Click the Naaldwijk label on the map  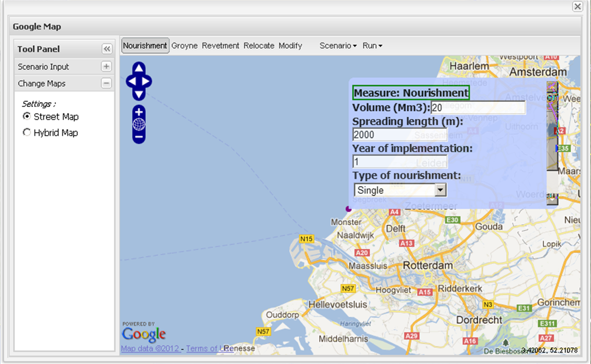click(356, 236)
